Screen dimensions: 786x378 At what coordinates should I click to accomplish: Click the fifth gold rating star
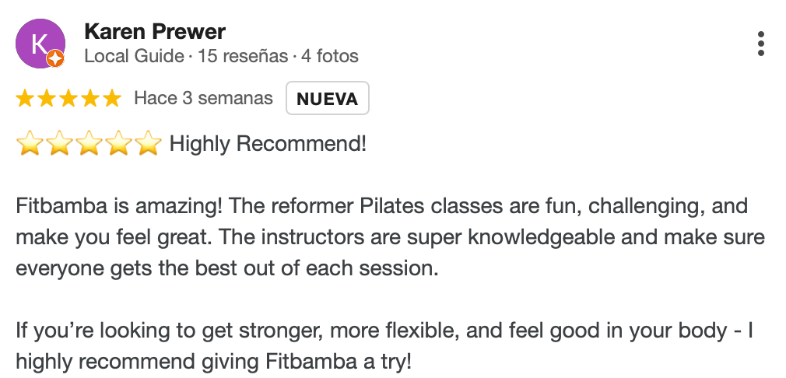click(x=112, y=98)
